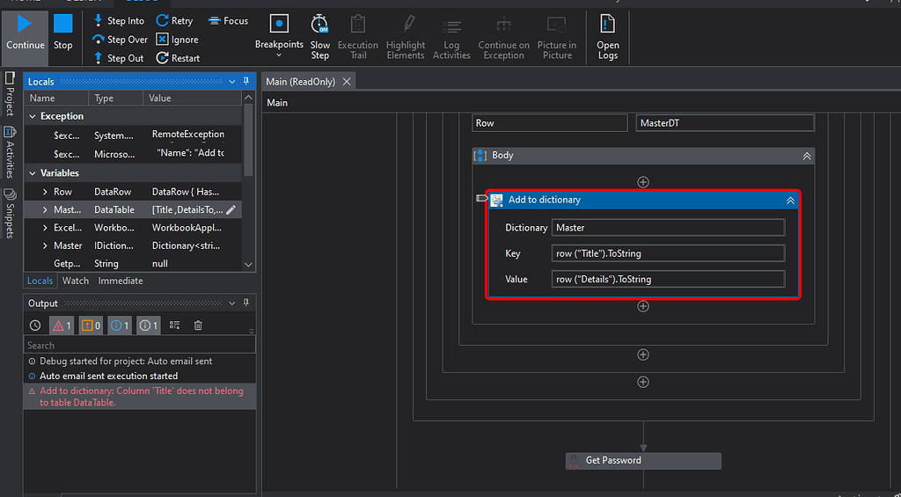Collapse the Exception group in Locals
Screen dimensions: 901x497
33,116
